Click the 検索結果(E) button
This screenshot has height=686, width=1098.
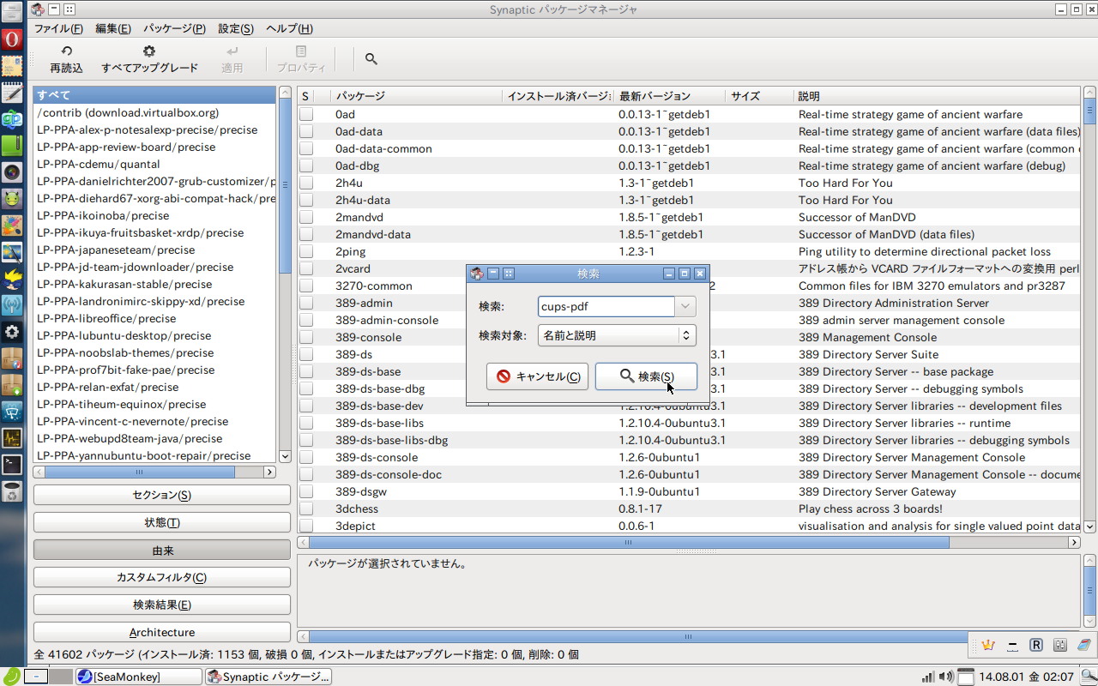(162, 605)
